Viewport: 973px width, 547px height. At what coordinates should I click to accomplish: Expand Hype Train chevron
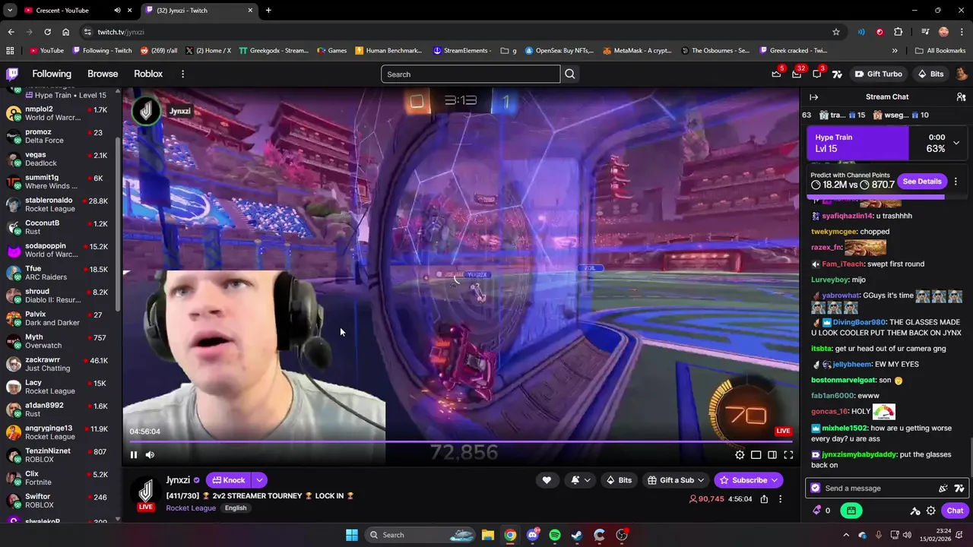956,143
